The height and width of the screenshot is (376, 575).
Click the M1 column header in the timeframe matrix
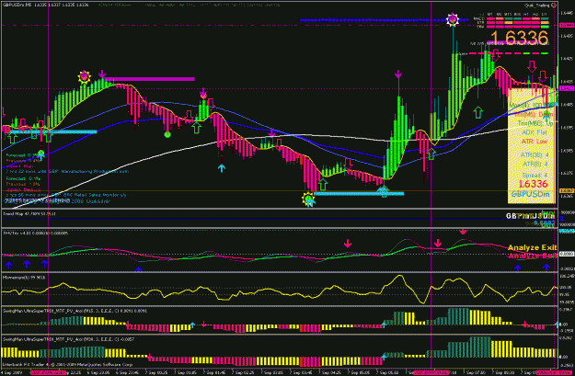click(489, 15)
